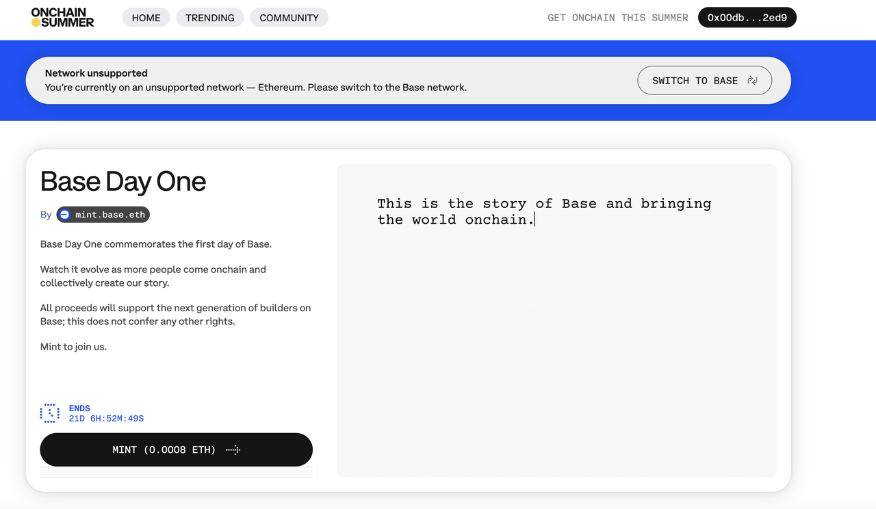Click the Onchain Summer logo
This screenshot has width=876, height=509.
[x=62, y=17]
